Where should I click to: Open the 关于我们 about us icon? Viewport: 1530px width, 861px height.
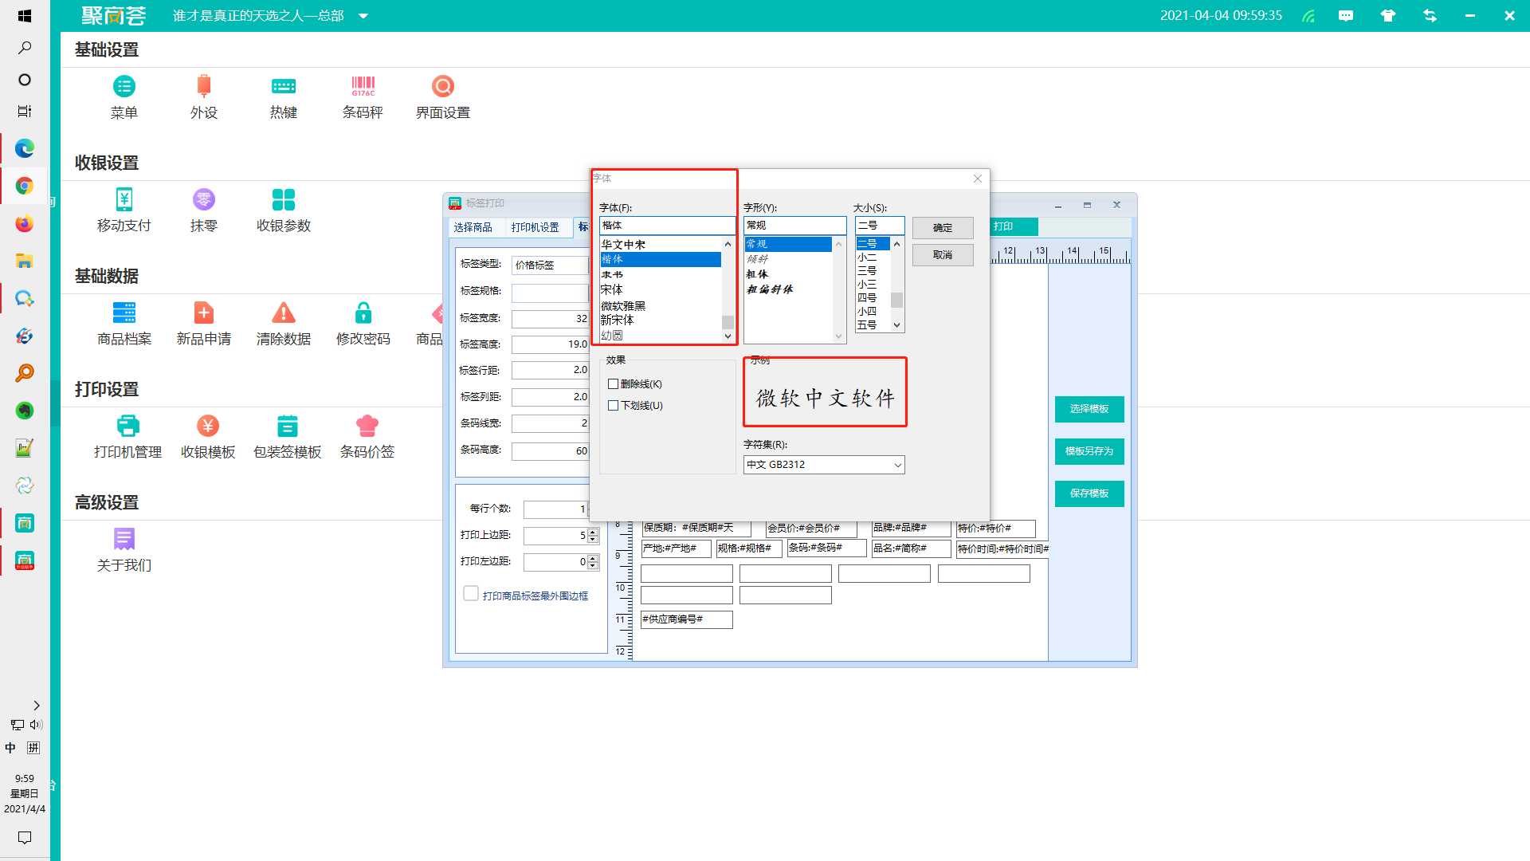point(124,540)
